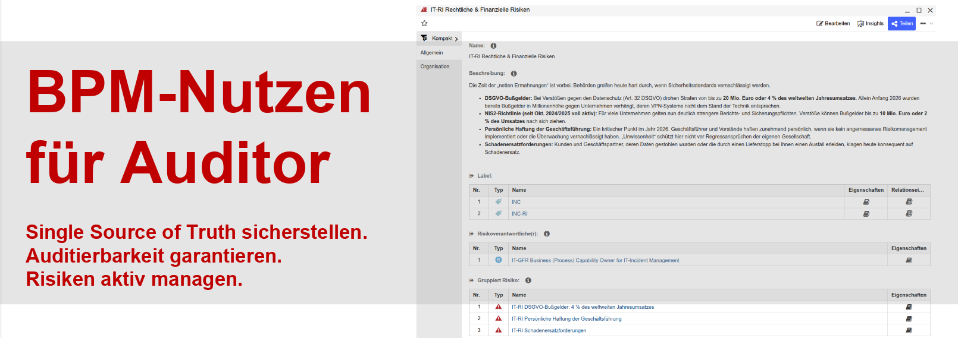958x338 pixels.
Task: Mark this risk as favorite with the star
Action: 424,24
